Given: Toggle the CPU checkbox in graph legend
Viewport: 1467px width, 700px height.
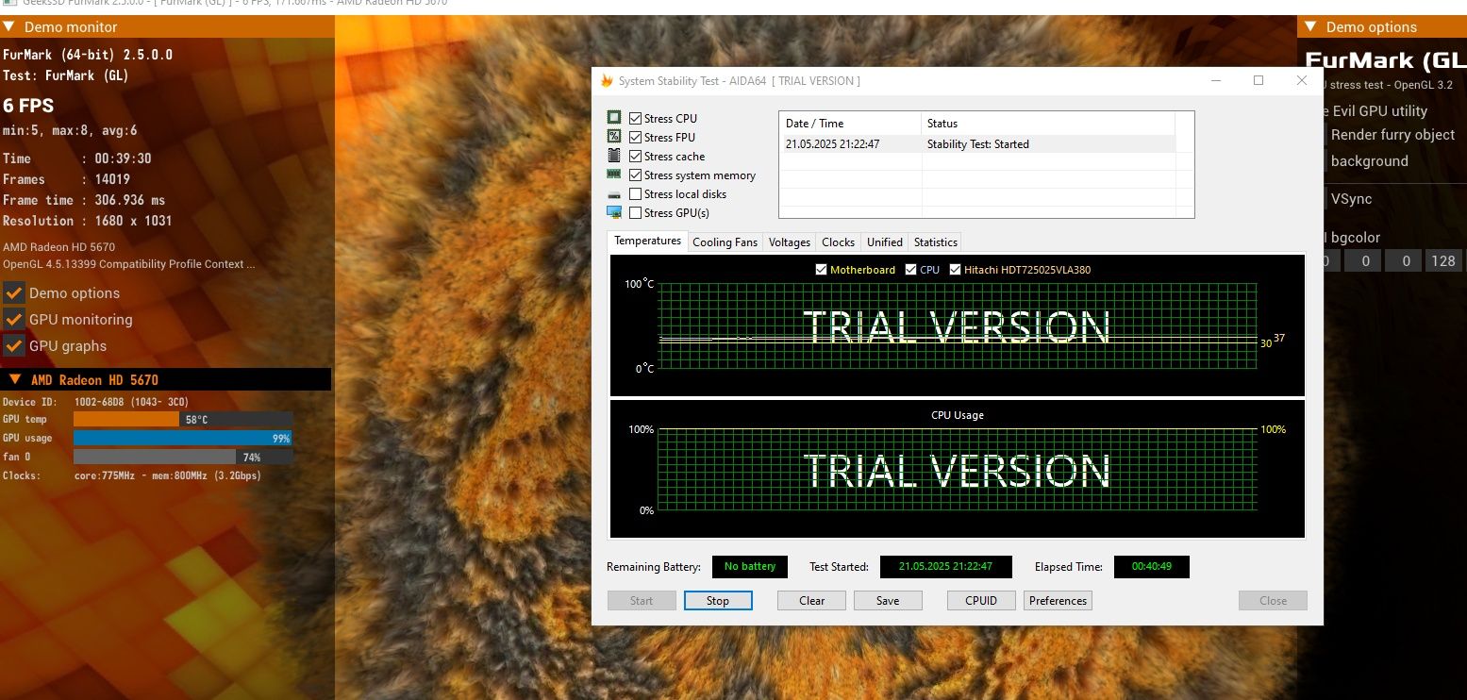Looking at the screenshot, I should [x=910, y=270].
